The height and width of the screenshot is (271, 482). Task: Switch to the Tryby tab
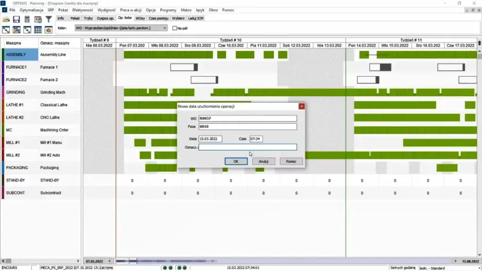(88, 18)
